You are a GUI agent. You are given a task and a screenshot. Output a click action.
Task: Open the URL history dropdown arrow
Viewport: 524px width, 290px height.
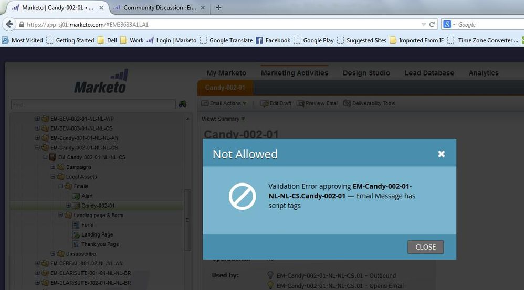pos(423,24)
